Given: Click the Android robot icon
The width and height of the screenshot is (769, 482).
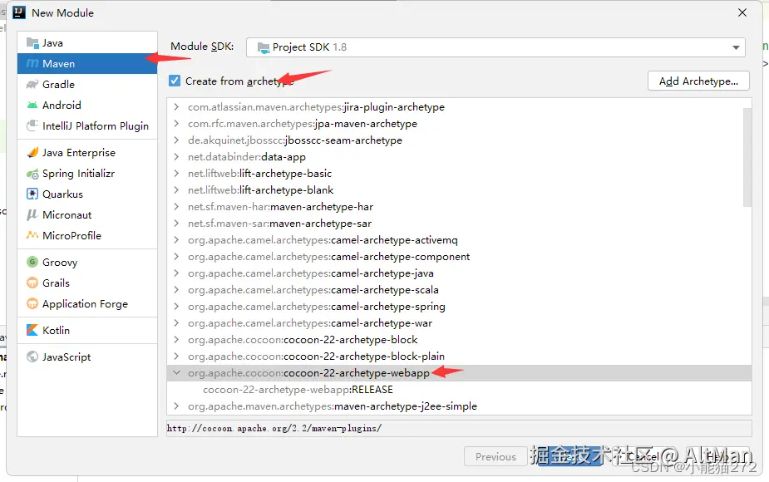Looking at the screenshot, I should (32, 105).
